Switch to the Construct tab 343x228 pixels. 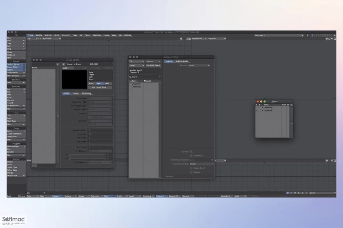66,35
